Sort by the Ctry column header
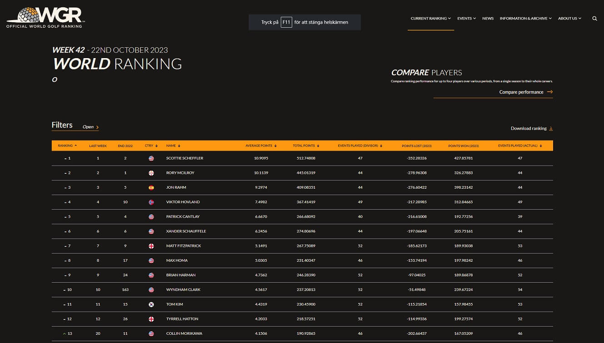The height and width of the screenshot is (343, 604). [151, 146]
